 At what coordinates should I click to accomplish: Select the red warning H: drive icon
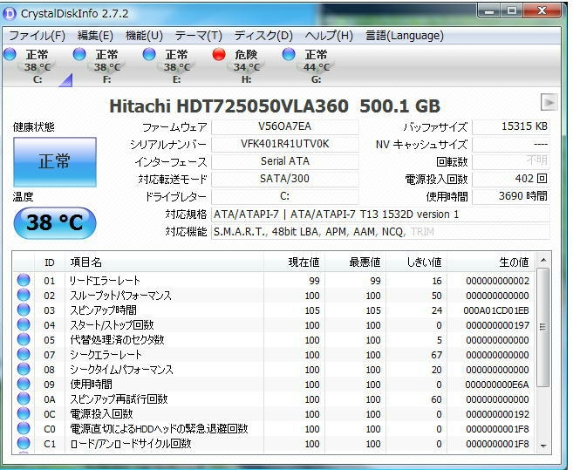coord(219,55)
